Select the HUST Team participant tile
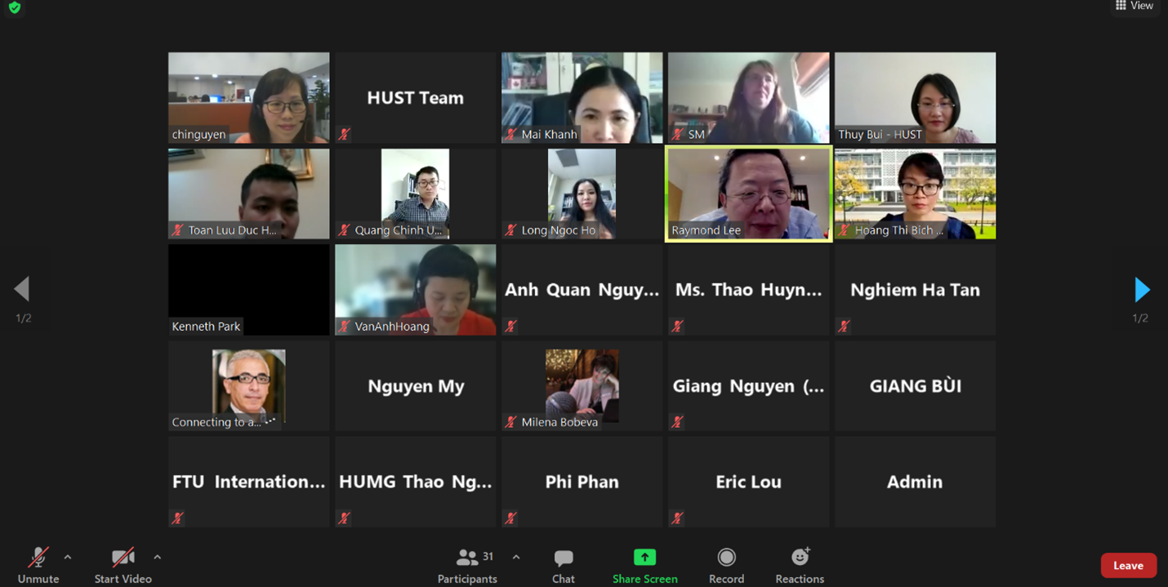The height and width of the screenshot is (587, 1168). (x=415, y=98)
